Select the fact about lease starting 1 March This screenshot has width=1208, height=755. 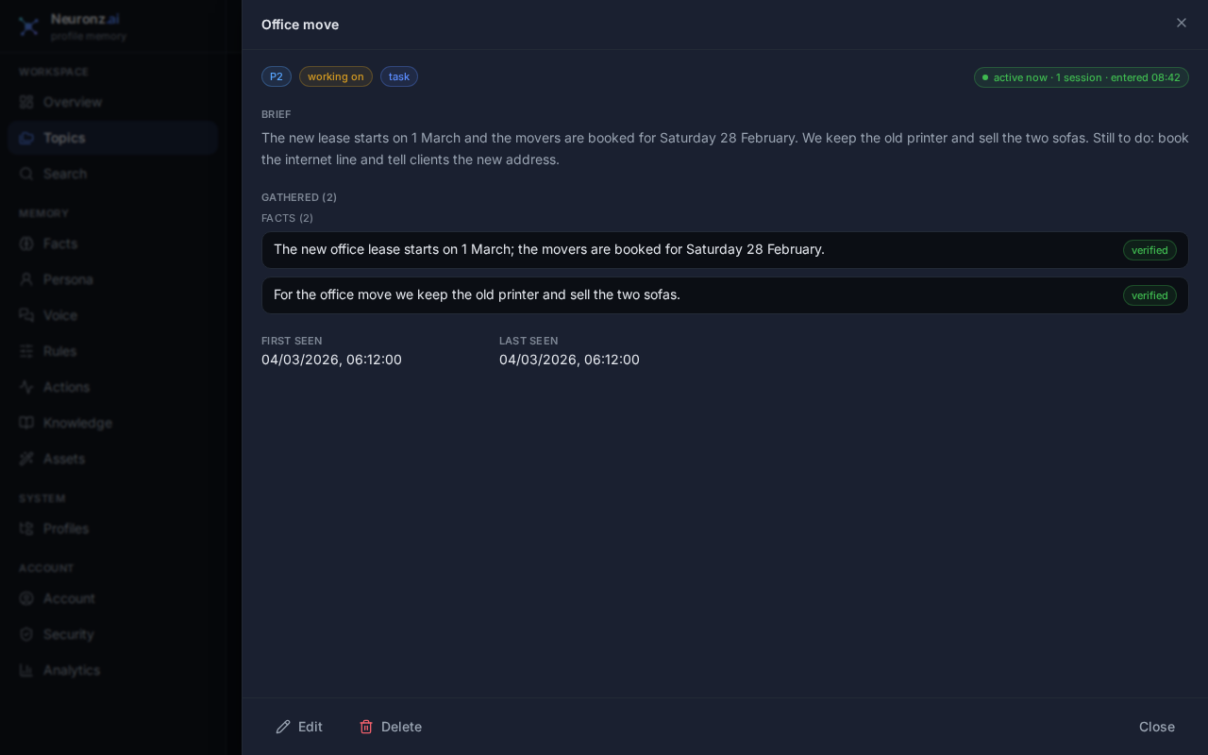click(725, 250)
